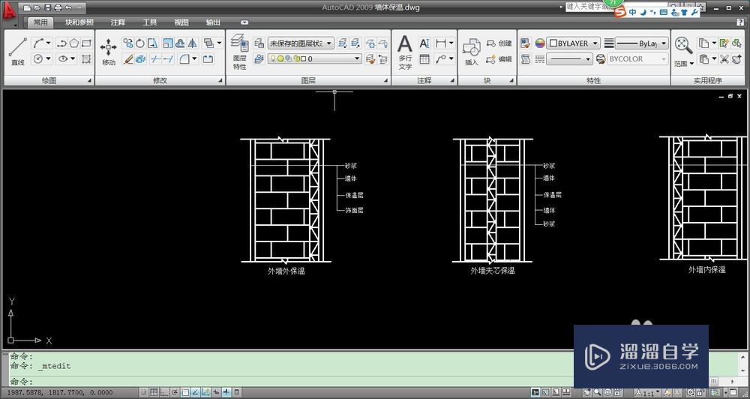Toggle Grid display in status bar
750x399 pixels.
(154, 392)
